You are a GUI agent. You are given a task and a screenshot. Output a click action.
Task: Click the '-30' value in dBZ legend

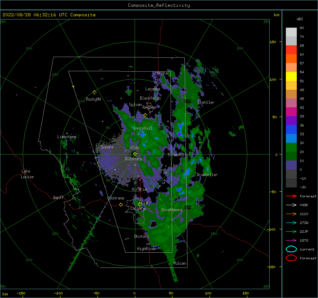303,187
